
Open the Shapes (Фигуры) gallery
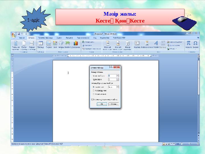61,44
